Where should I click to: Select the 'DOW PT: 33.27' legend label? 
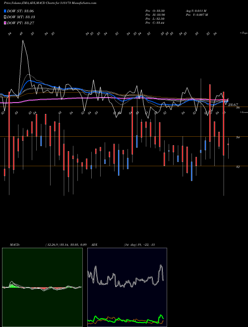(21, 23)
